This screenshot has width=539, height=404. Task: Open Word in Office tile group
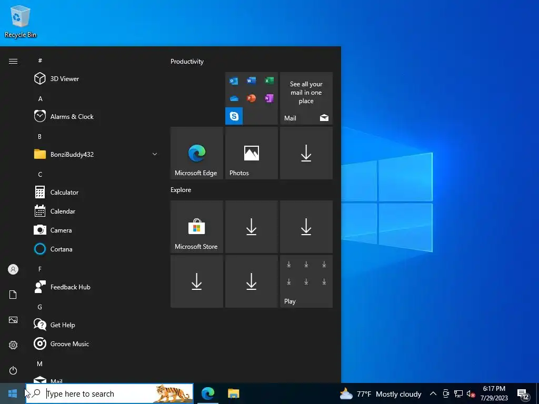tap(251, 80)
